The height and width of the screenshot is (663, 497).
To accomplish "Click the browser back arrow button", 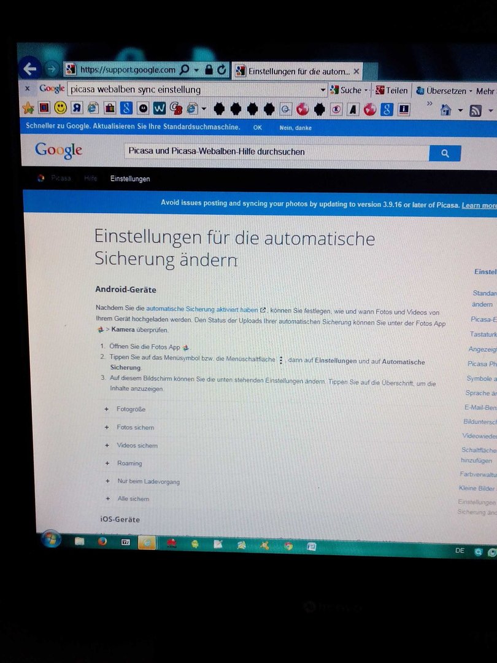I will (x=29, y=68).
